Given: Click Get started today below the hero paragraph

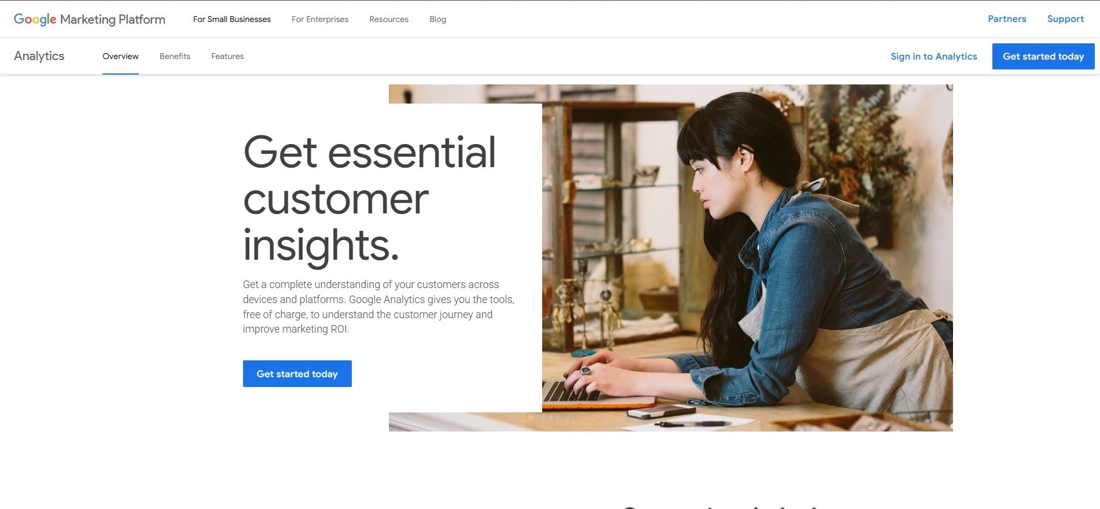Looking at the screenshot, I should click(x=297, y=374).
